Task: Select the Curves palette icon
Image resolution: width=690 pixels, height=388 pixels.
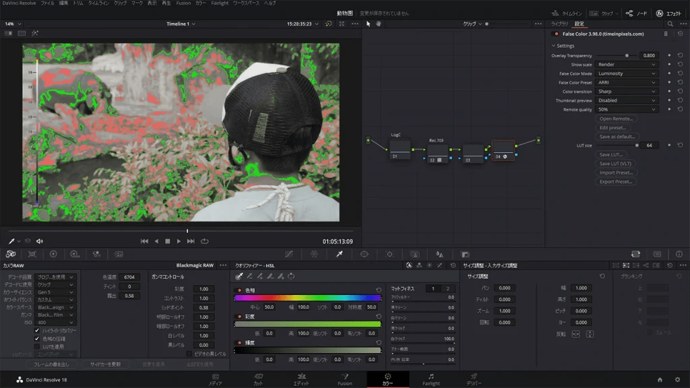Action: (290, 254)
